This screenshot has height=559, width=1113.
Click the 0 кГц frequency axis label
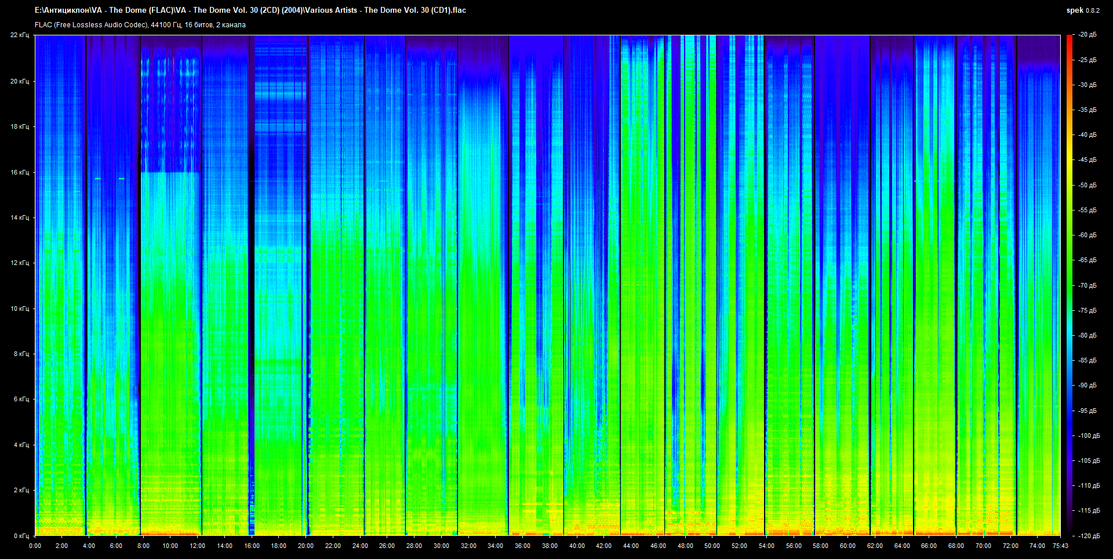point(20,536)
